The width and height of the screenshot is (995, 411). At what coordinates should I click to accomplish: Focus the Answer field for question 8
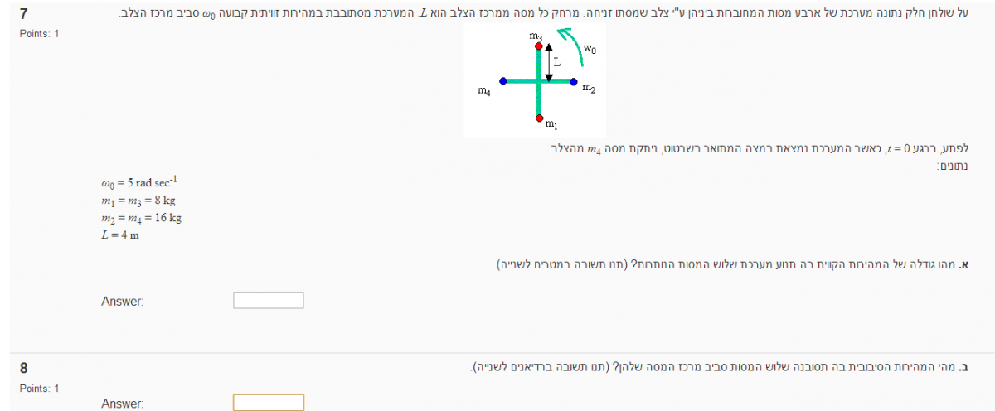click(x=269, y=403)
